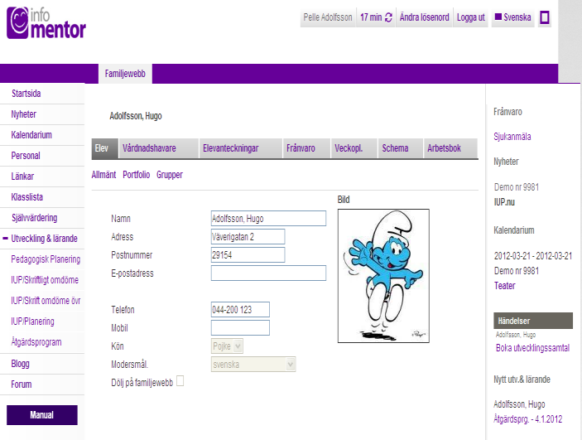Open the Portfolio sub-link
The image size is (582, 440).
pyautogui.click(x=137, y=175)
